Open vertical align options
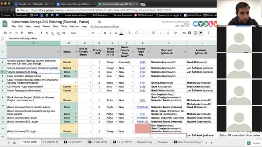Viewport: 262px width, 147px height. [x=161, y=33]
